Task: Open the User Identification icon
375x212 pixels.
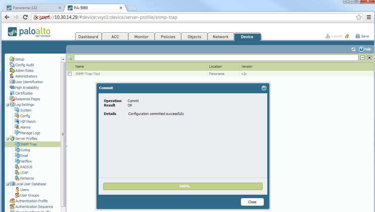Action: (12, 82)
